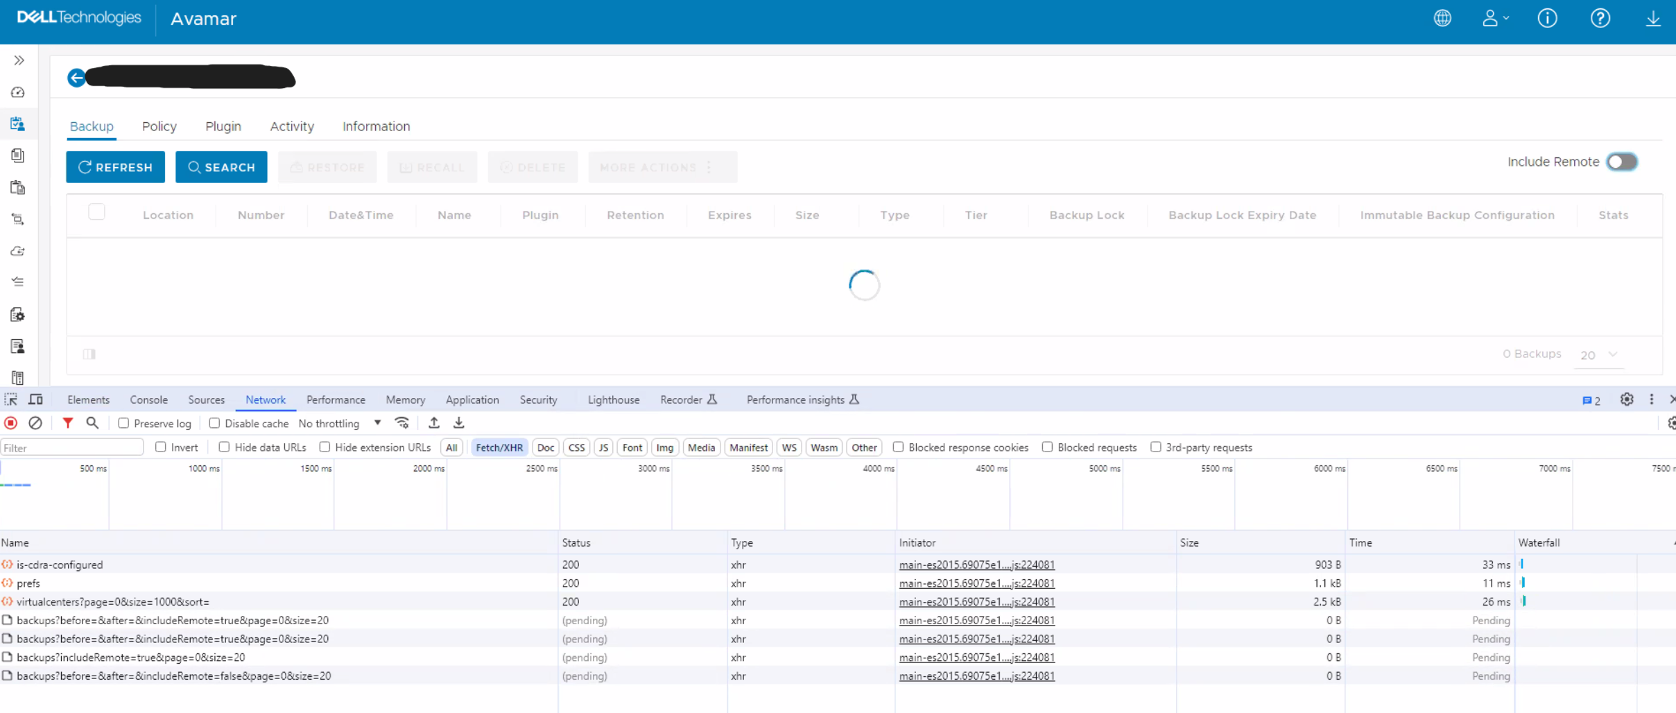
Task: Click the SEARCH button
Action: click(x=221, y=167)
